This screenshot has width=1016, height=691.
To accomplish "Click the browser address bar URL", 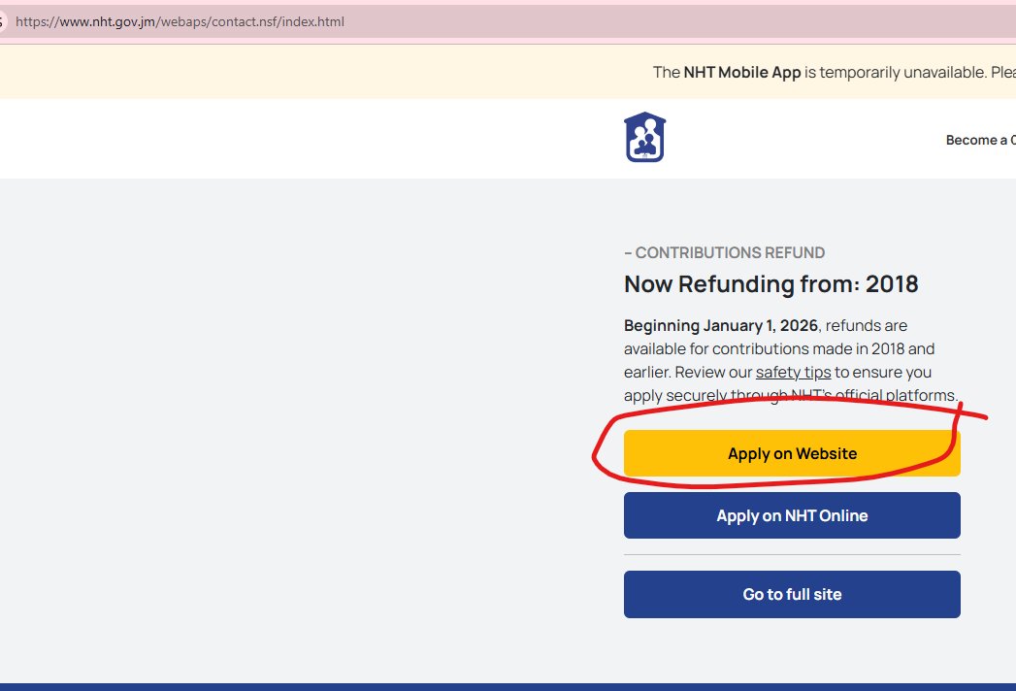I will click(180, 21).
